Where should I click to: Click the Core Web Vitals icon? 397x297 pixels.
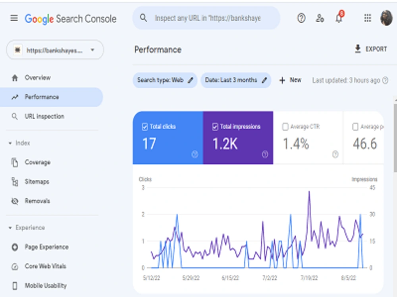(15, 267)
